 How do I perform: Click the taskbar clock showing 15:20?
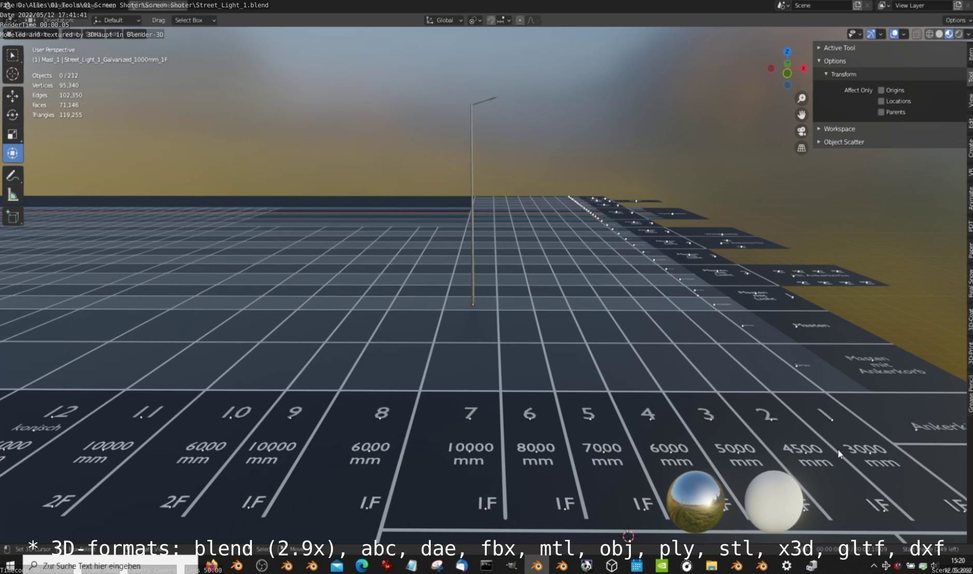(x=958, y=561)
